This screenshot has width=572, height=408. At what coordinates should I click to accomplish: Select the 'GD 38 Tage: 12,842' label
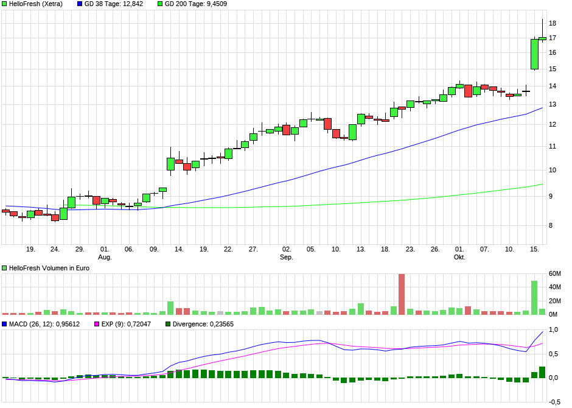[x=114, y=4]
